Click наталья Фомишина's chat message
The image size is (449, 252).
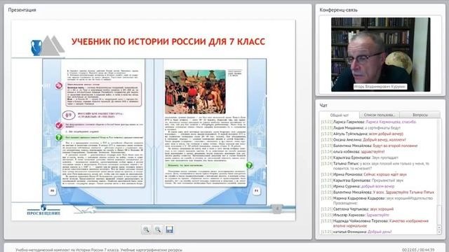356,232
